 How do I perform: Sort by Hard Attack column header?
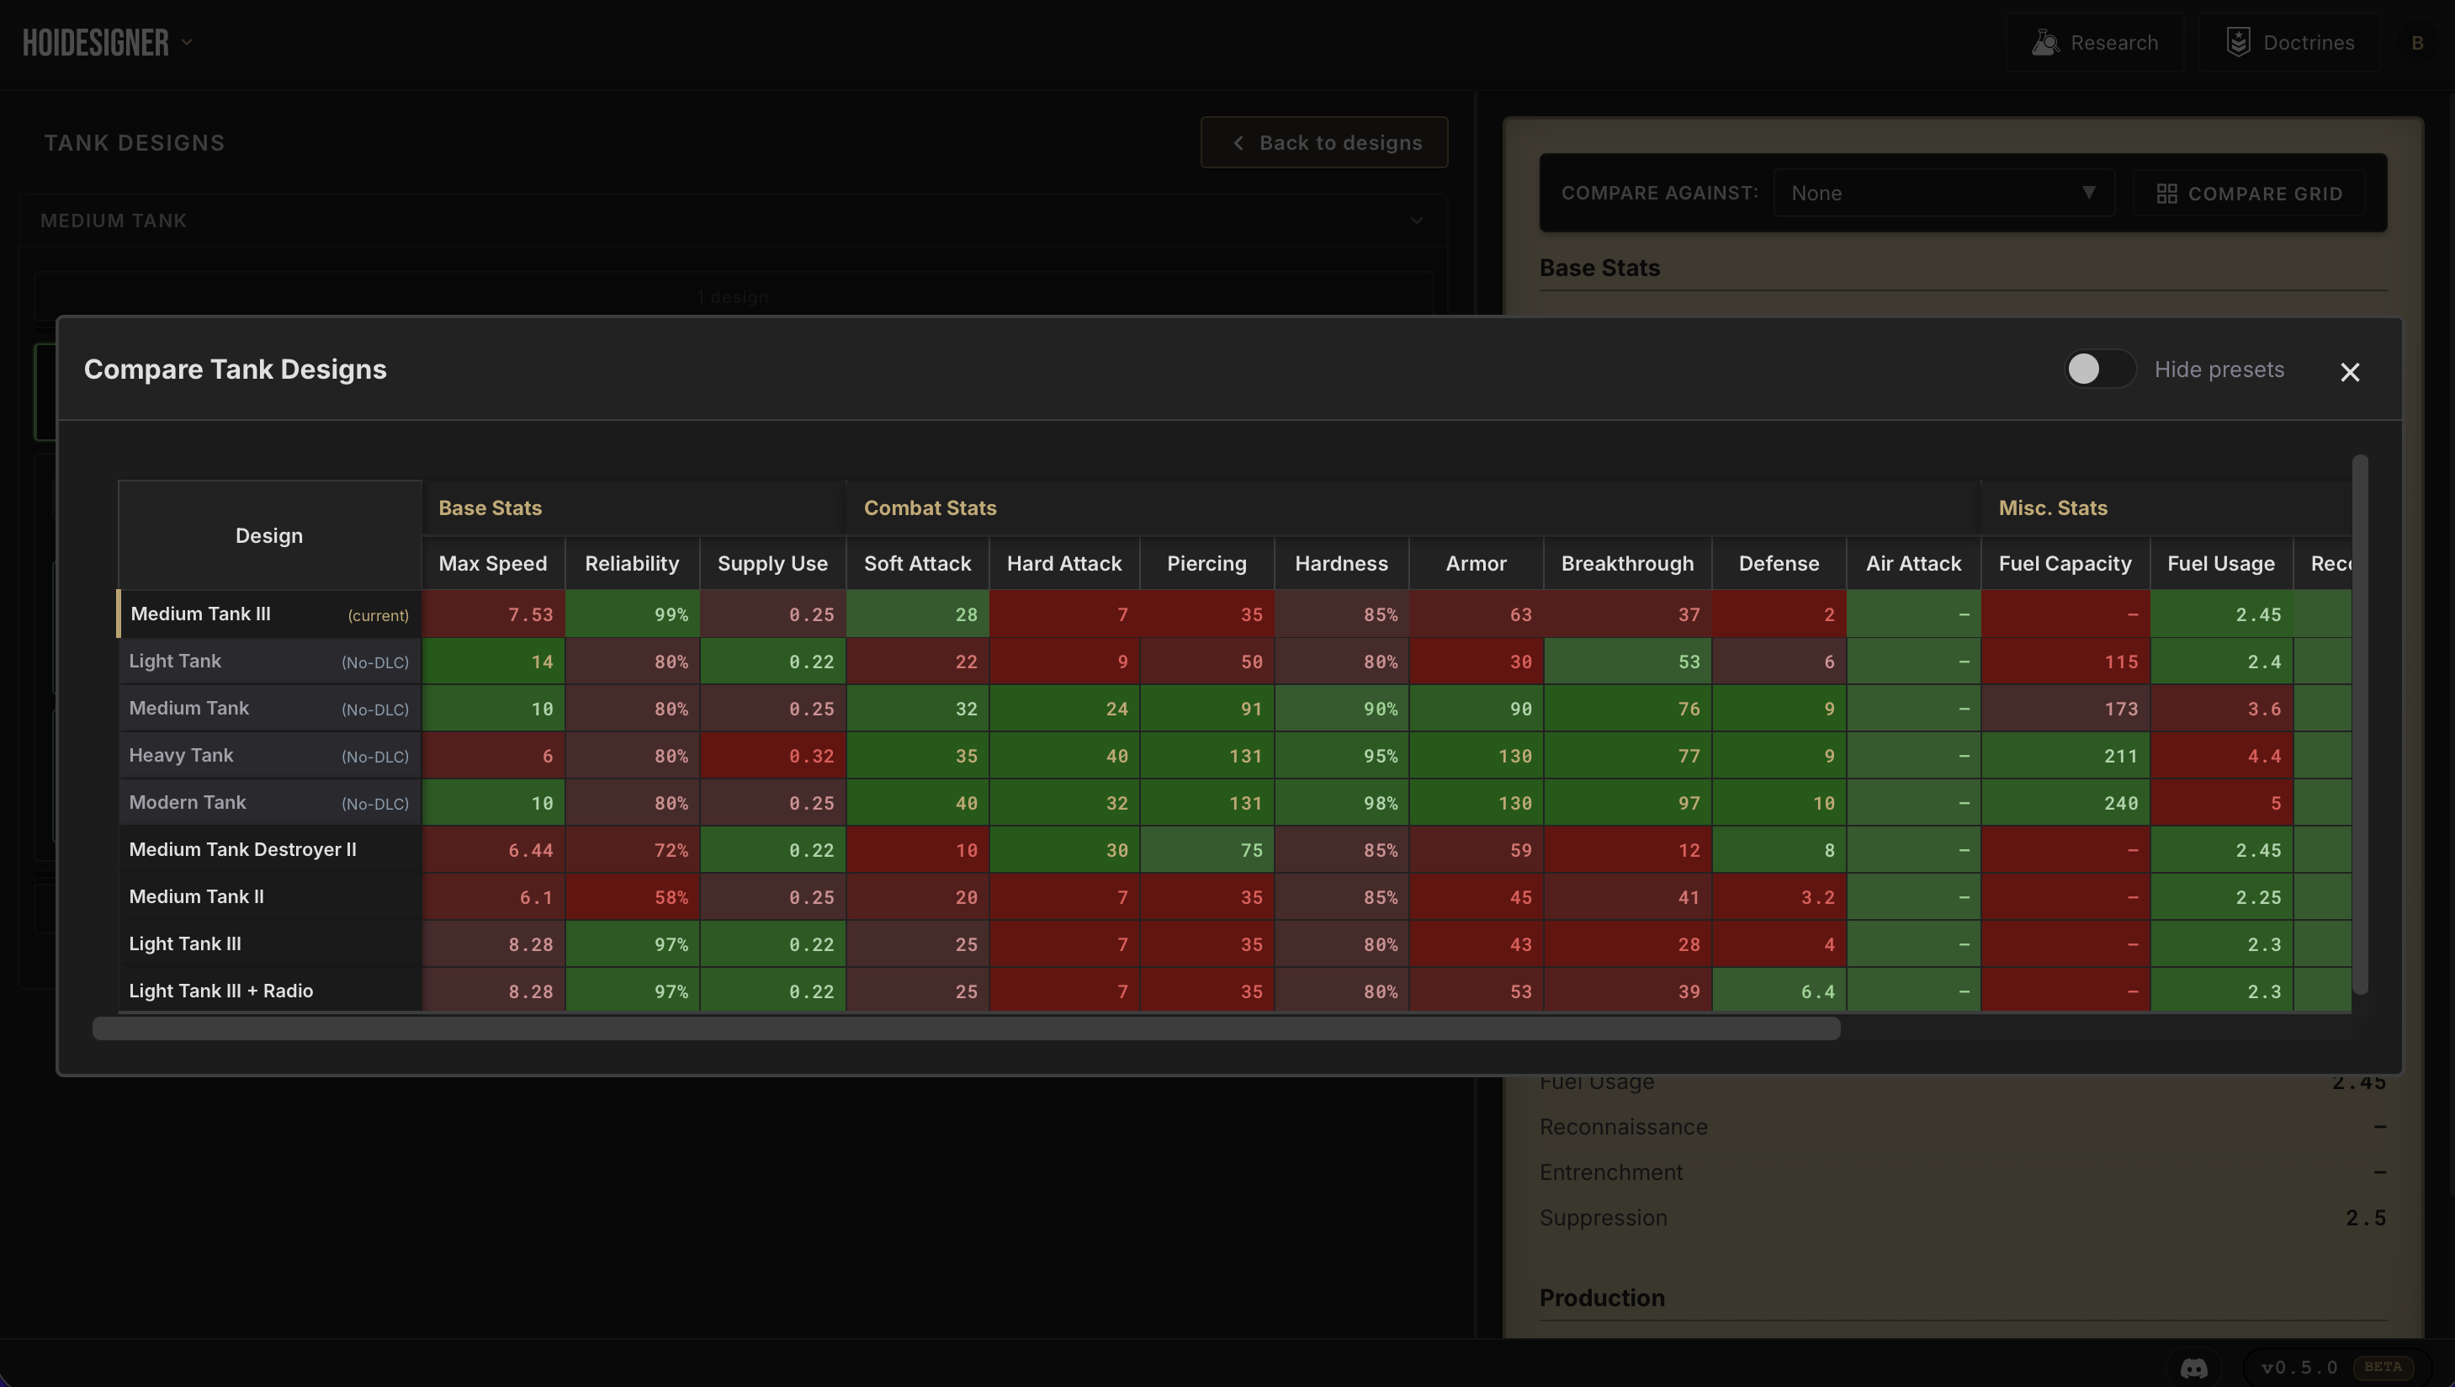point(1063,563)
